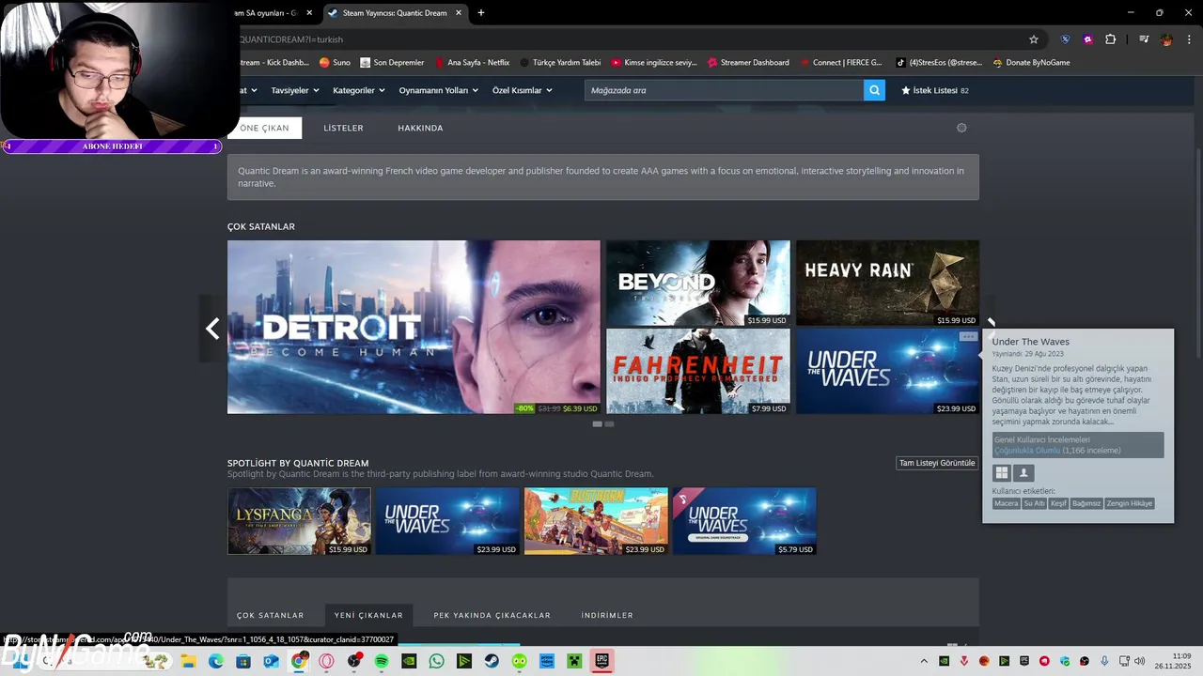Click the Zengin Hikâye user tag
The image size is (1203, 676).
[1129, 503]
